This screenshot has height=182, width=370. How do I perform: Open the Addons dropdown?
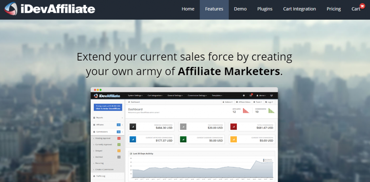click(228, 102)
